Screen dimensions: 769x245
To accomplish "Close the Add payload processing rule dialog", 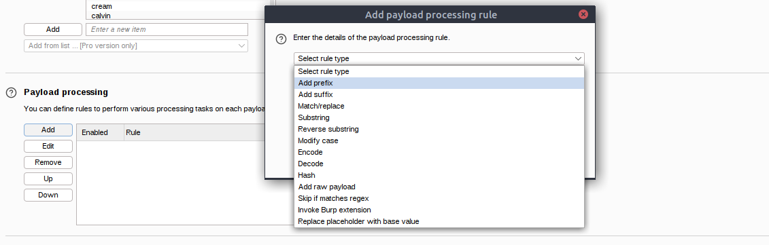I will (x=583, y=15).
